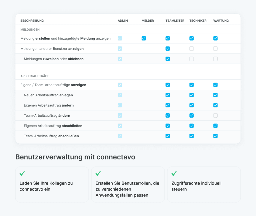Click the BESCHREIBUNG column header
Screen dimensions: 256x216
[x=32, y=21]
